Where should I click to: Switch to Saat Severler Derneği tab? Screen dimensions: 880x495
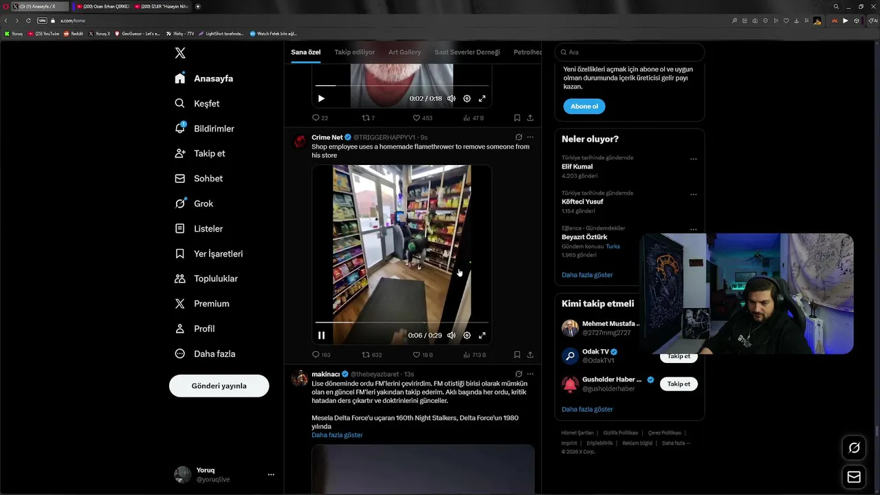pyautogui.click(x=467, y=52)
